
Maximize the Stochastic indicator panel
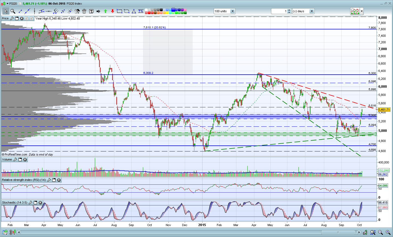tap(35, 203)
